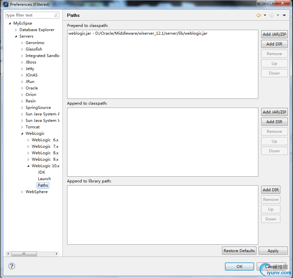Click Up for append classpath

click(x=274, y=141)
